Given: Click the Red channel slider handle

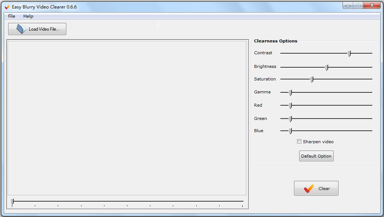Looking at the screenshot, I should pyautogui.click(x=290, y=106).
